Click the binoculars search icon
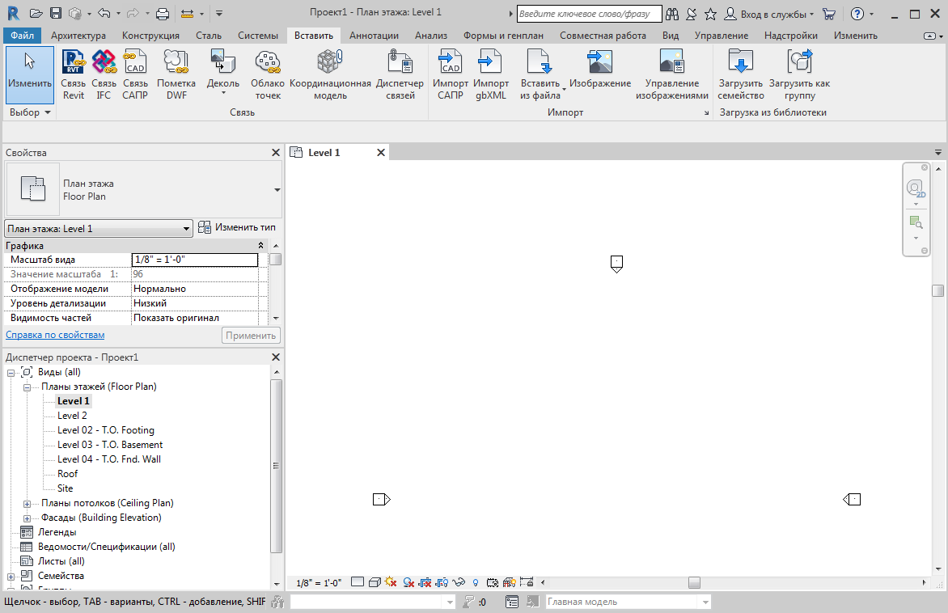 click(x=671, y=14)
